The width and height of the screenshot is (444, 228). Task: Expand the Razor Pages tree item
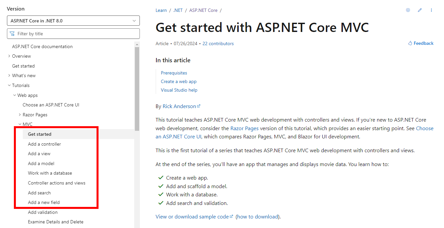20,114
